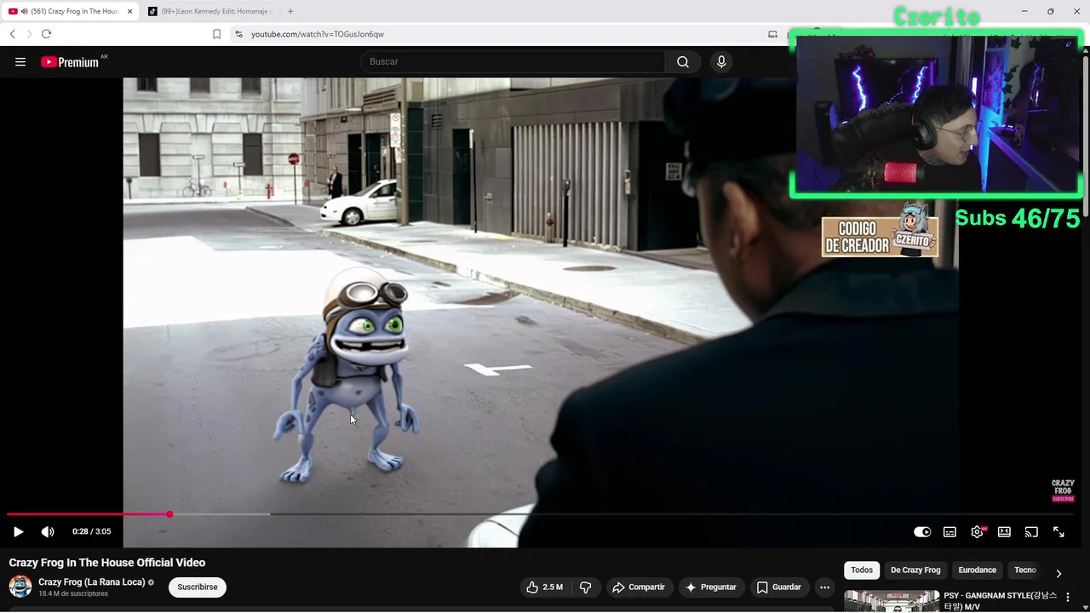The width and height of the screenshot is (1090, 613).
Task: Click the 0:28 / 3:05 time display
Action: 91,531
